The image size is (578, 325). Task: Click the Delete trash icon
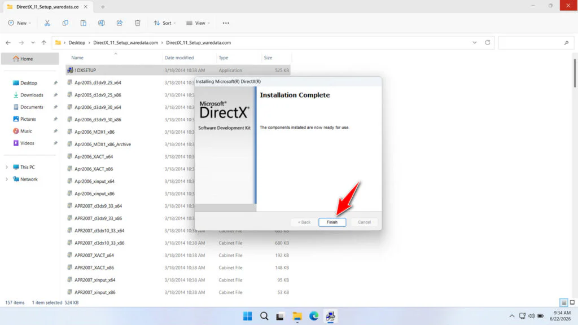pos(138,23)
